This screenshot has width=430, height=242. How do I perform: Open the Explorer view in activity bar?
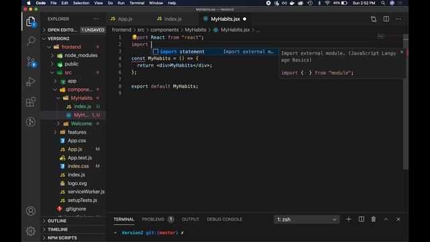coord(31,22)
